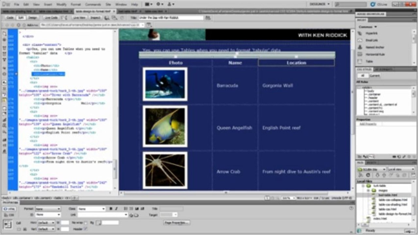Open the File menu

(16, 5)
